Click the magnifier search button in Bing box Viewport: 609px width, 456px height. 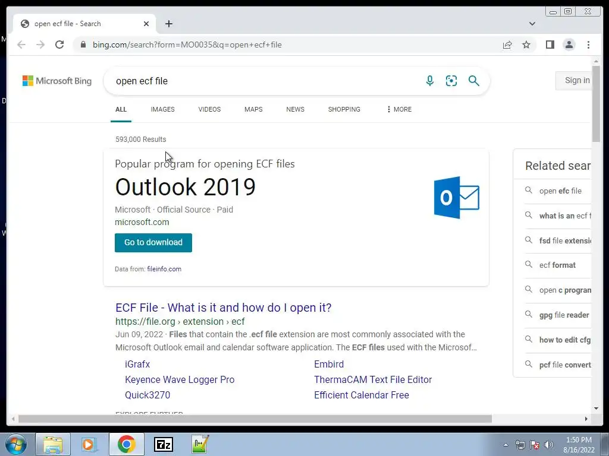473,81
